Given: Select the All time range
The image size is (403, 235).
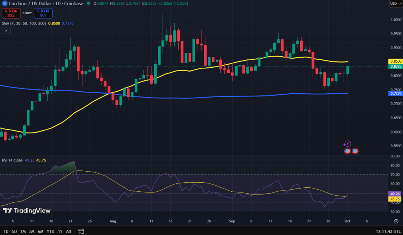Looking at the screenshot, I should (x=68, y=231).
